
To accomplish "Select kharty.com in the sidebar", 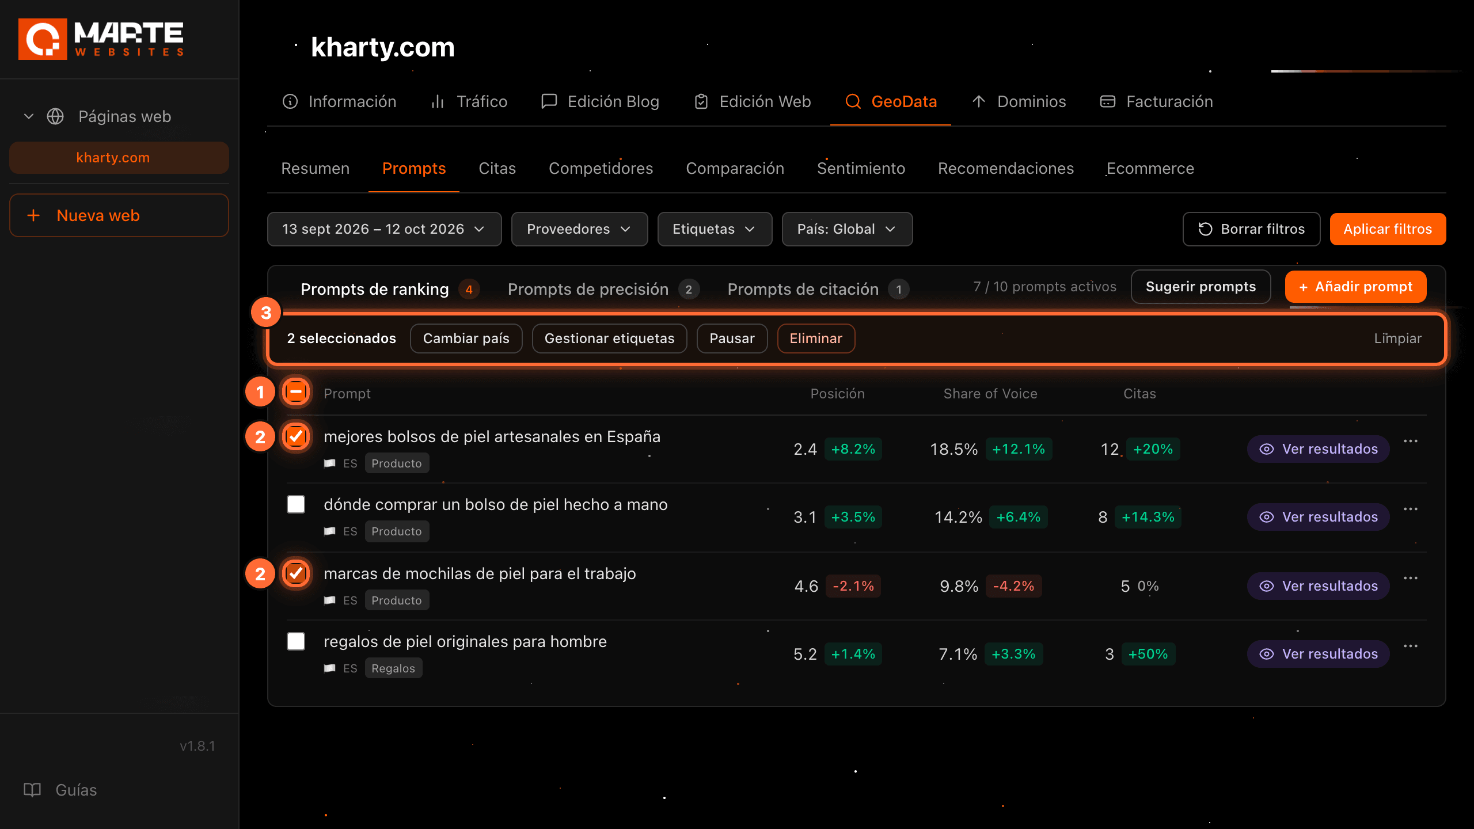I will [119, 158].
